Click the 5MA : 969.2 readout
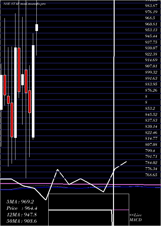161x226 pixels. [20, 202]
